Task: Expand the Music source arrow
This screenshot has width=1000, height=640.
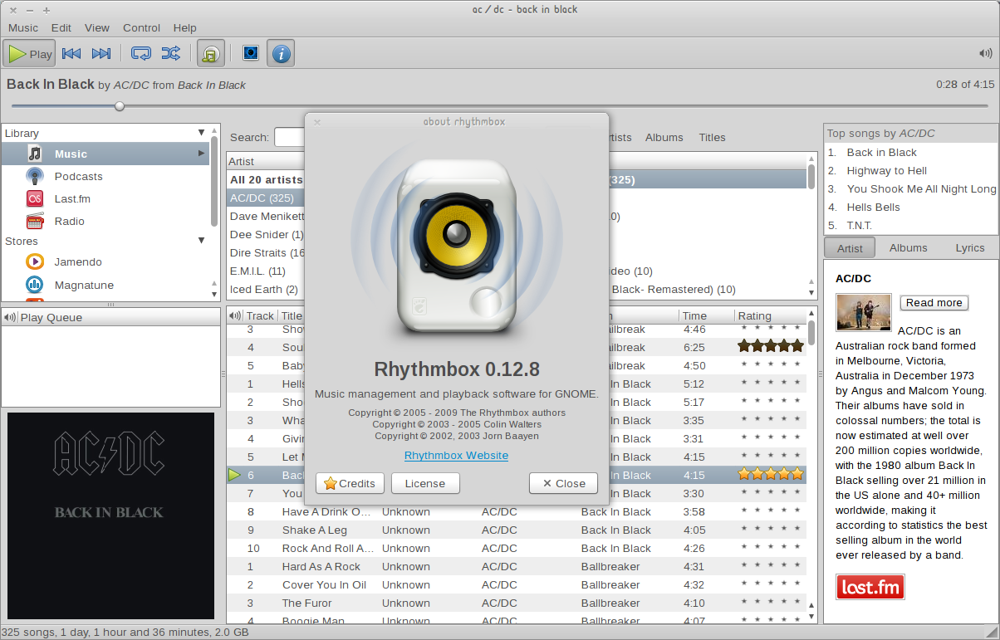Action: (x=201, y=154)
